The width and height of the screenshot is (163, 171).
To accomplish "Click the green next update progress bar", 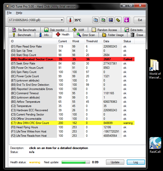I will coord(75,162).
